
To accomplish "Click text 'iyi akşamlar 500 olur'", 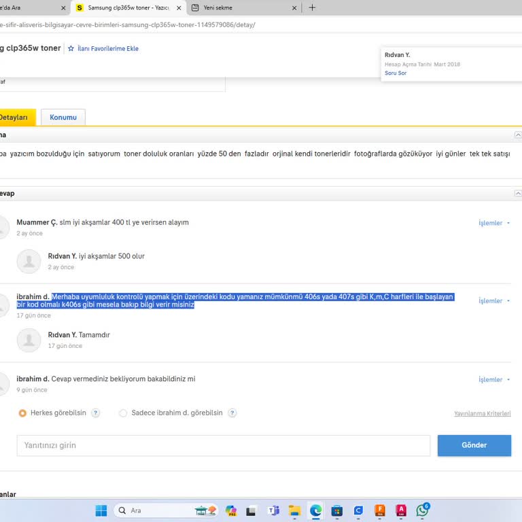I will pos(111,256).
